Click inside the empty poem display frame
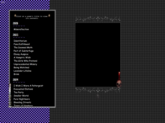 point(98,55)
